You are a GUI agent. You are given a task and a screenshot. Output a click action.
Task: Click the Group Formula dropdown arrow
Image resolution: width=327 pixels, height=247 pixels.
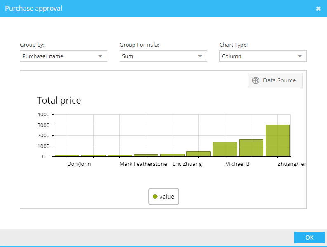[x=200, y=56]
